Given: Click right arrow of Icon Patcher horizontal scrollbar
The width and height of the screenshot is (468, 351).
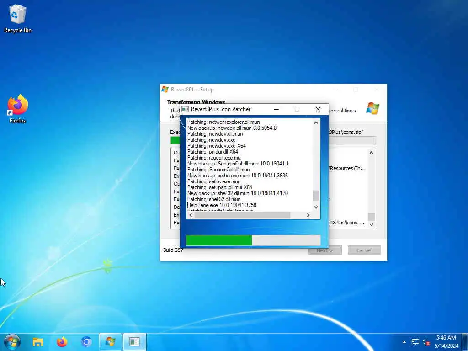Looking at the screenshot, I should (308, 215).
